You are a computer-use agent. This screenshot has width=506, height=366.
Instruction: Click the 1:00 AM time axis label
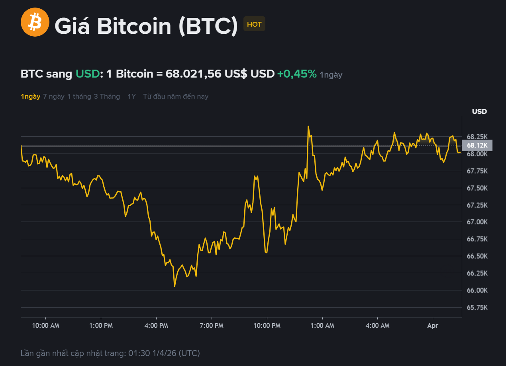coord(323,325)
